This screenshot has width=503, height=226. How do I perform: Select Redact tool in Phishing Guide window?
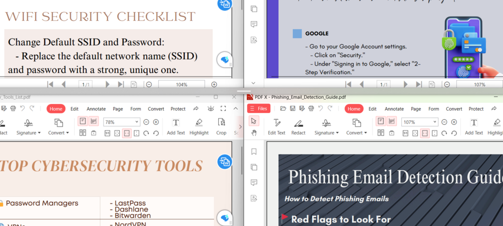(x=298, y=126)
